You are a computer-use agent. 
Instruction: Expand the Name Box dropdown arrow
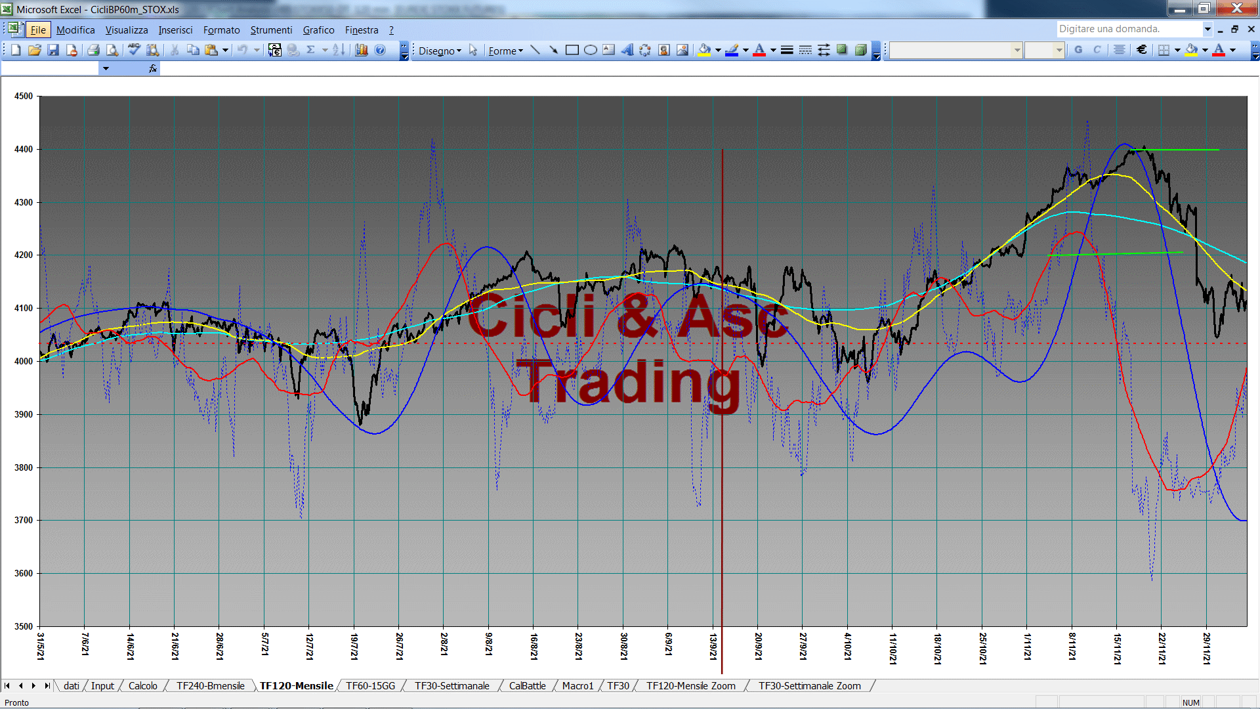pos(106,68)
